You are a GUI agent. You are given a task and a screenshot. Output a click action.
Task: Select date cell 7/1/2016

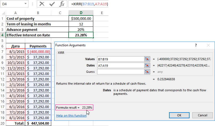click(x=15, y=112)
